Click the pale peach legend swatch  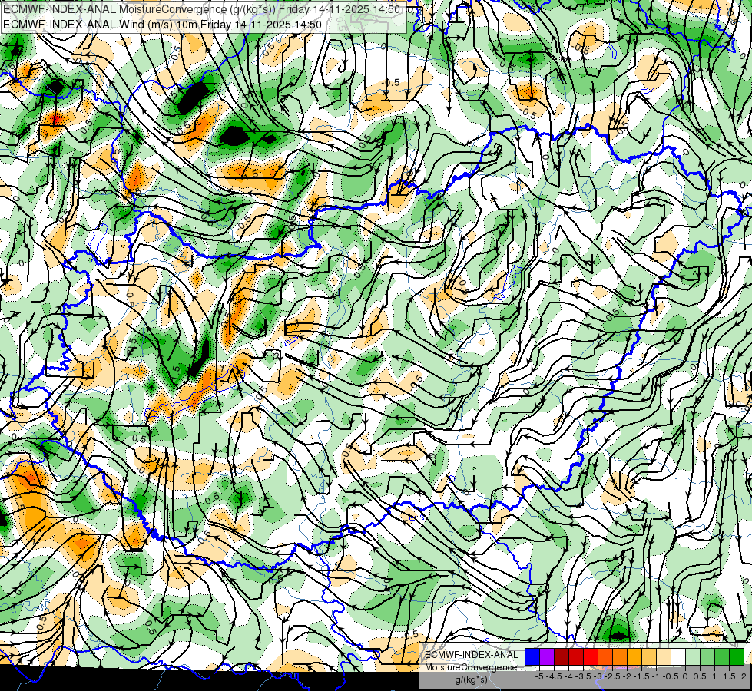tap(664, 656)
